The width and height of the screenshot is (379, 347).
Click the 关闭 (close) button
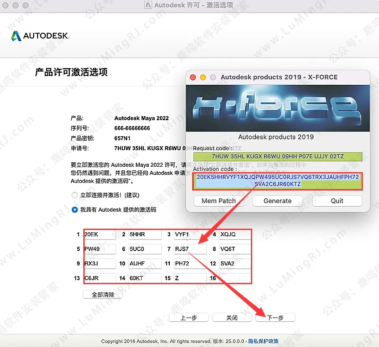pyautogui.click(x=232, y=317)
